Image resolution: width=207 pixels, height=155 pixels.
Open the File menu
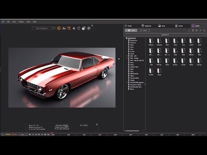[3, 22]
